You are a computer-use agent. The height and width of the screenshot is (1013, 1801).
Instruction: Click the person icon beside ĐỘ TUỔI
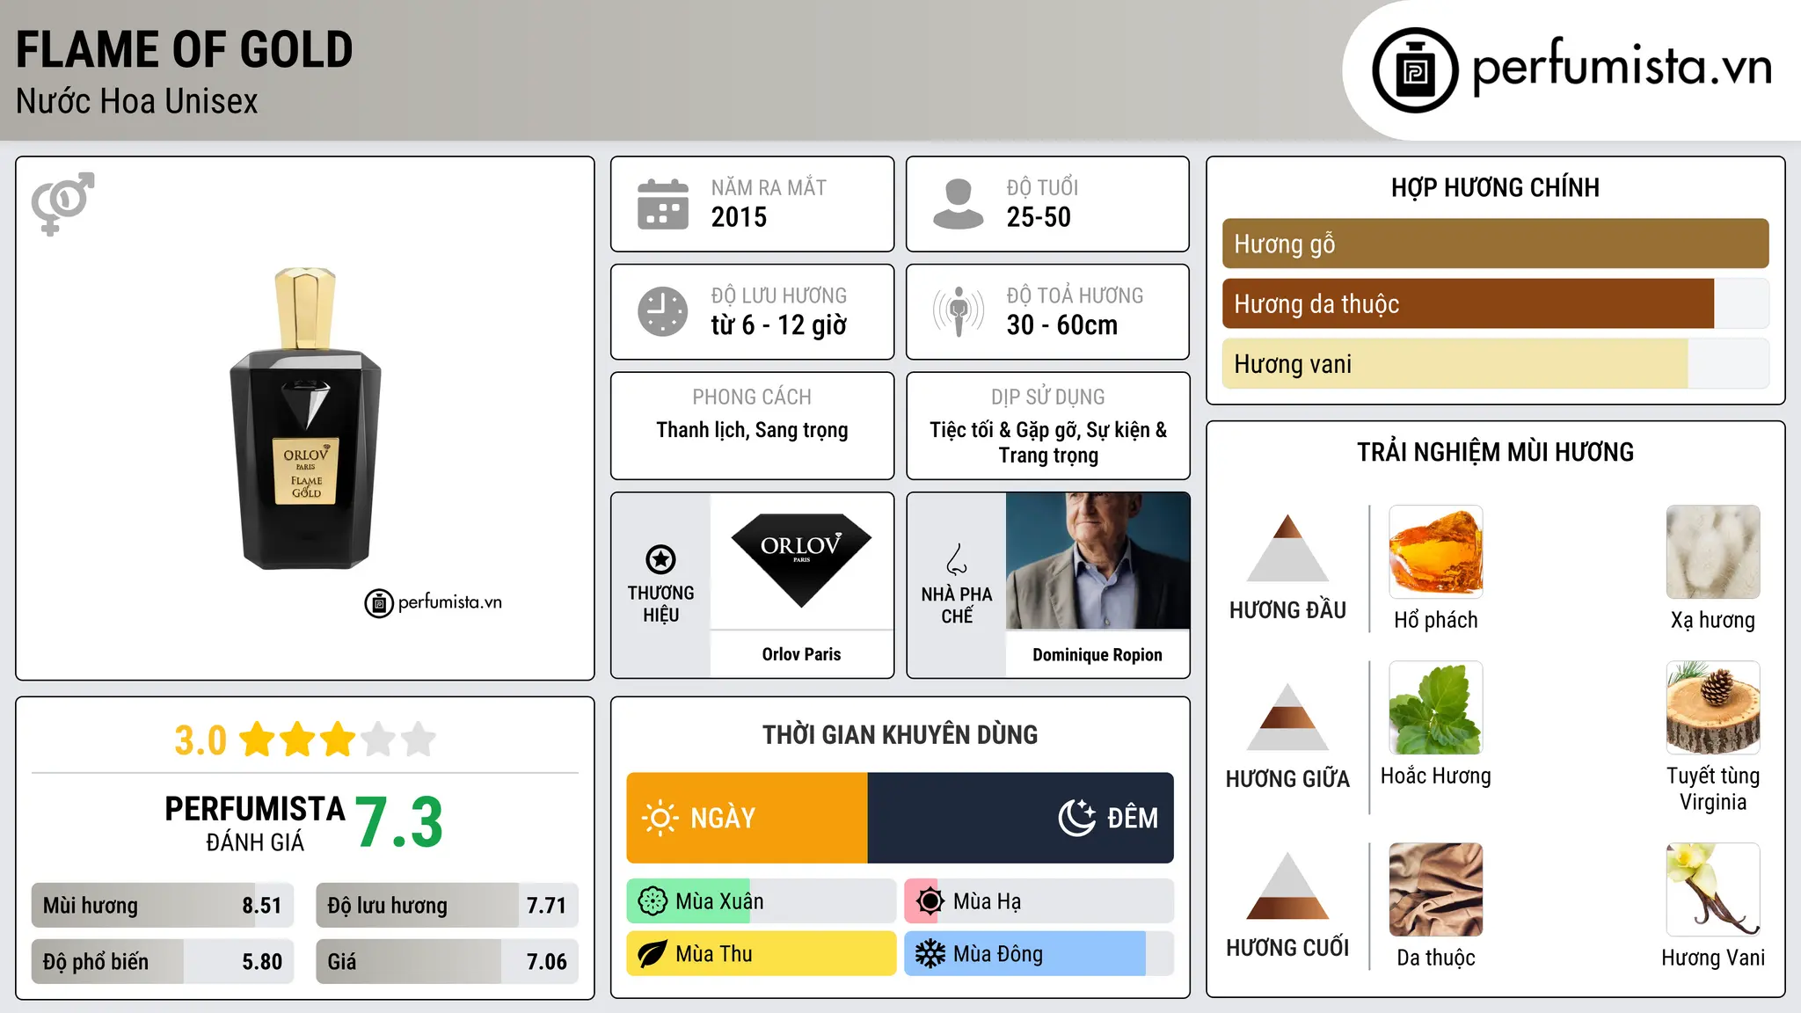[x=959, y=204]
